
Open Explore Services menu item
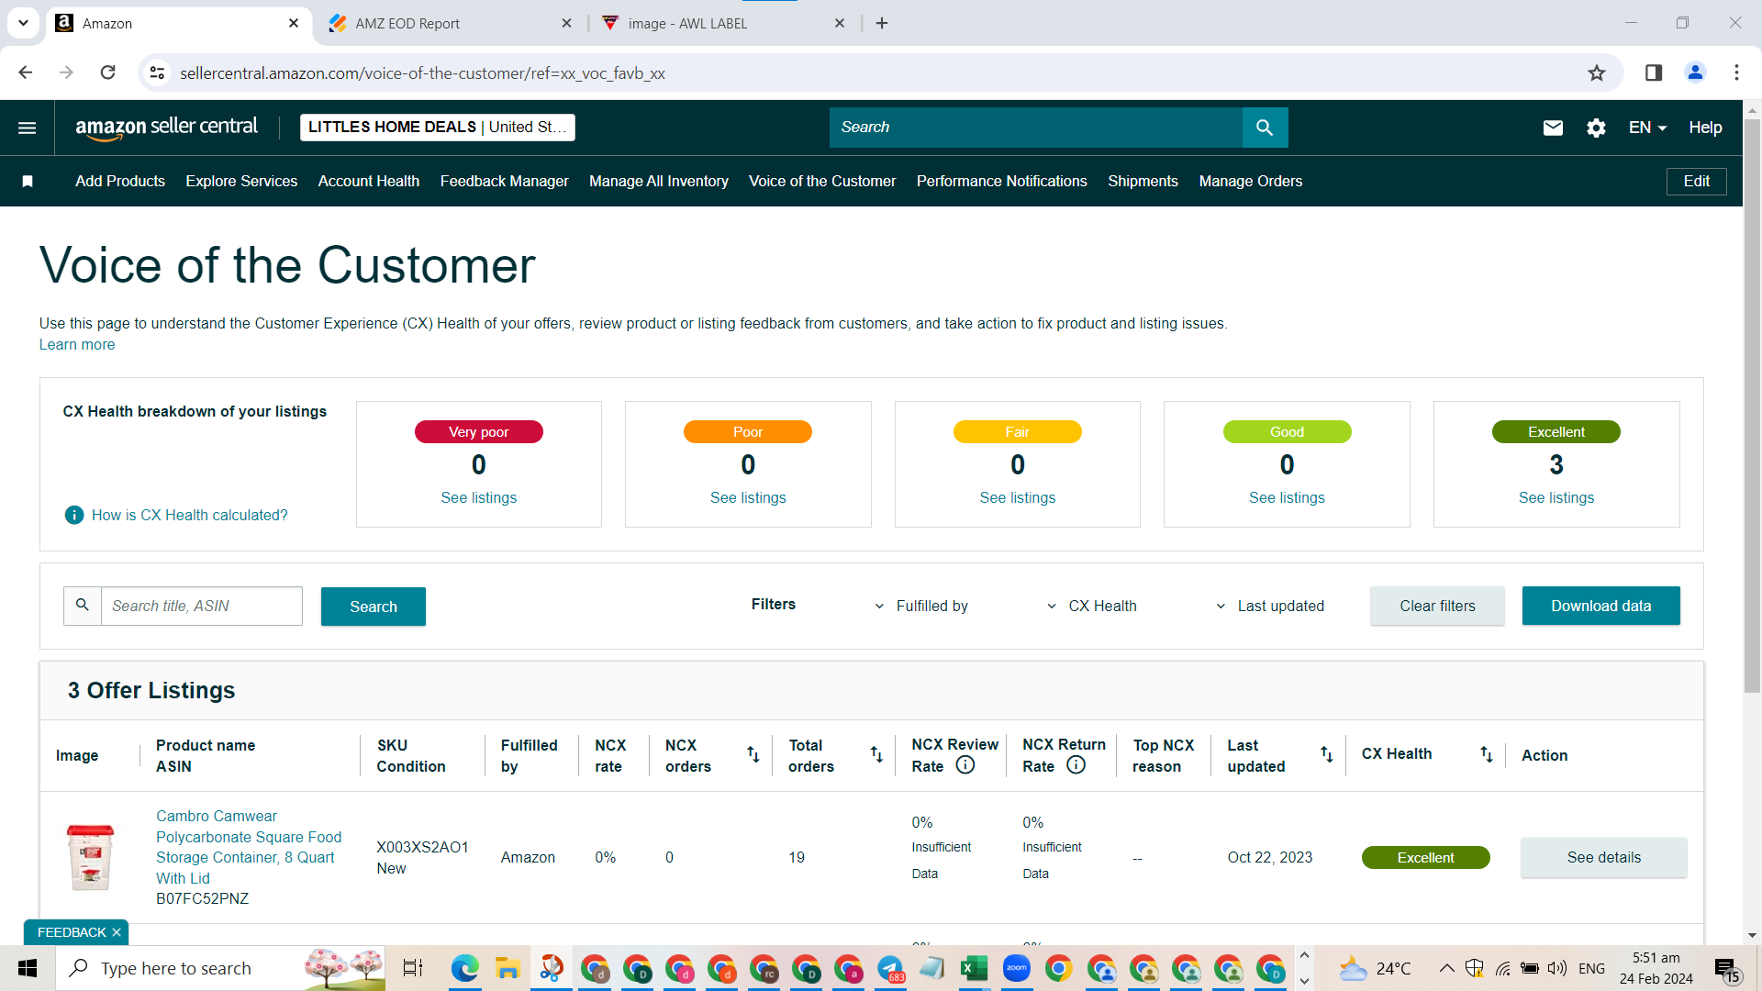[x=241, y=182]
